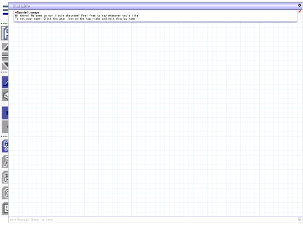The image size is (303, 227).
Task: Focus the Send Message input field
Action: tap(153, 220)
